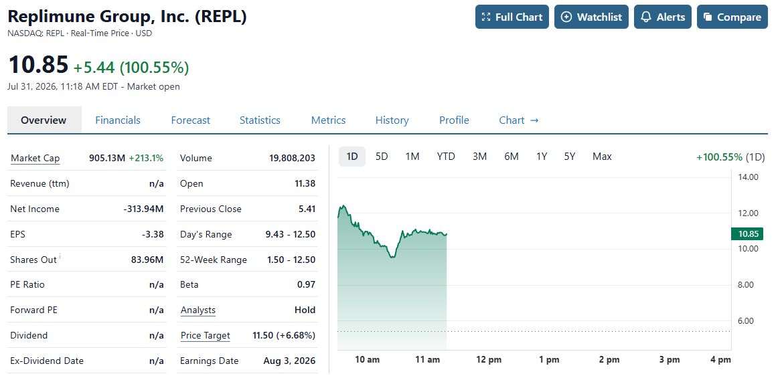Switch chart range to 5D
The width and height of the screenshot is (782, 380).
(382, 157)
